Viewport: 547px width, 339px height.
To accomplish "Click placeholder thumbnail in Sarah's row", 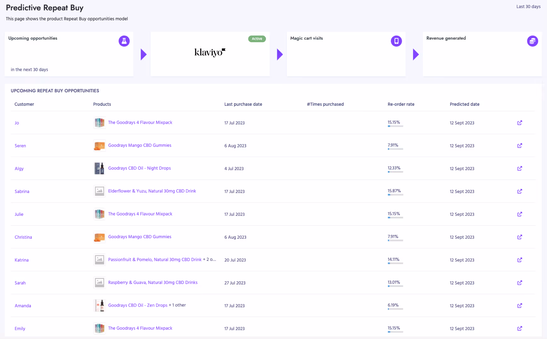I will pos(100,283).
